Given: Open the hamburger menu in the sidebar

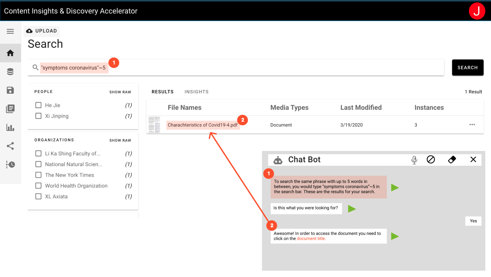Looking at the screenshot, I should 10,31.
